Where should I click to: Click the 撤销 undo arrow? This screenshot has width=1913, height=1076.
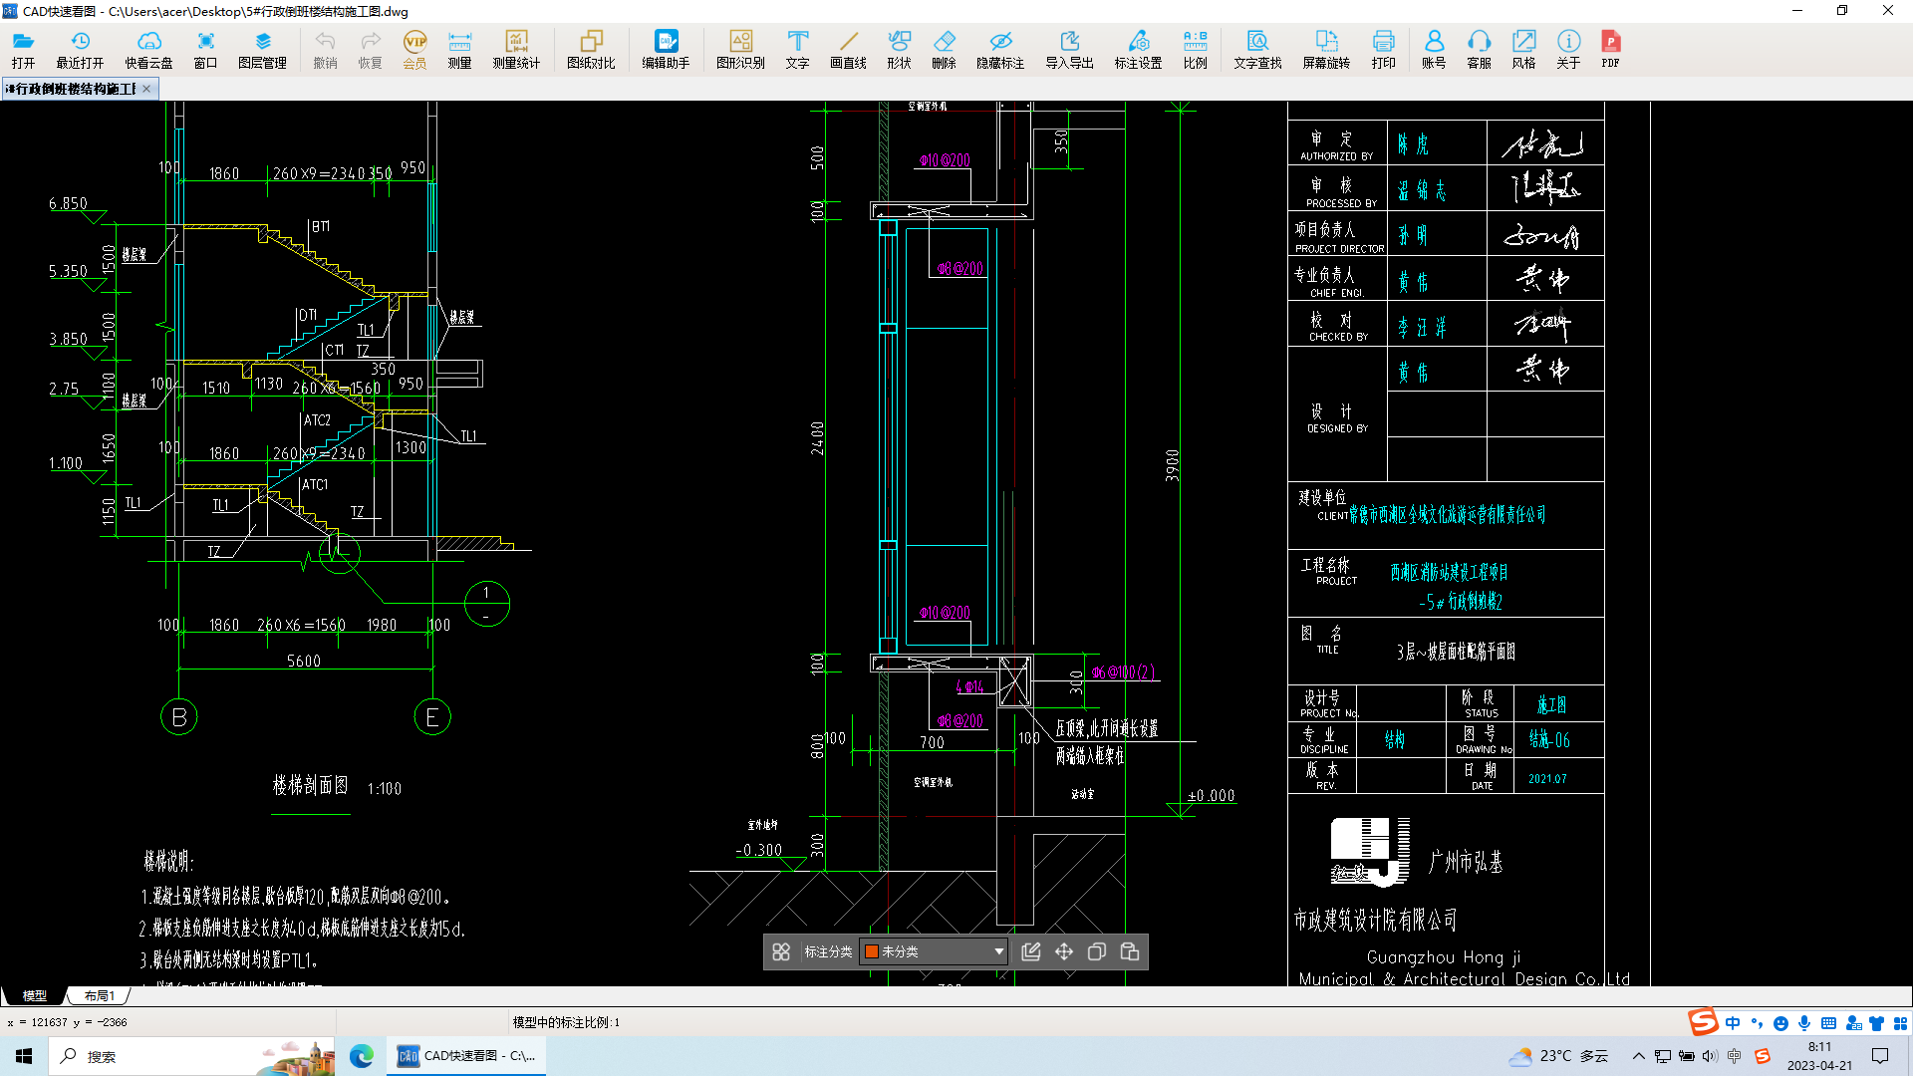[x=325, y=49]
